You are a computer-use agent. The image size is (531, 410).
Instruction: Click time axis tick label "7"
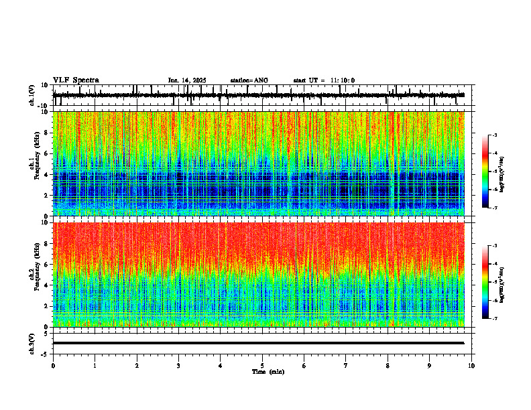point(346,366)
